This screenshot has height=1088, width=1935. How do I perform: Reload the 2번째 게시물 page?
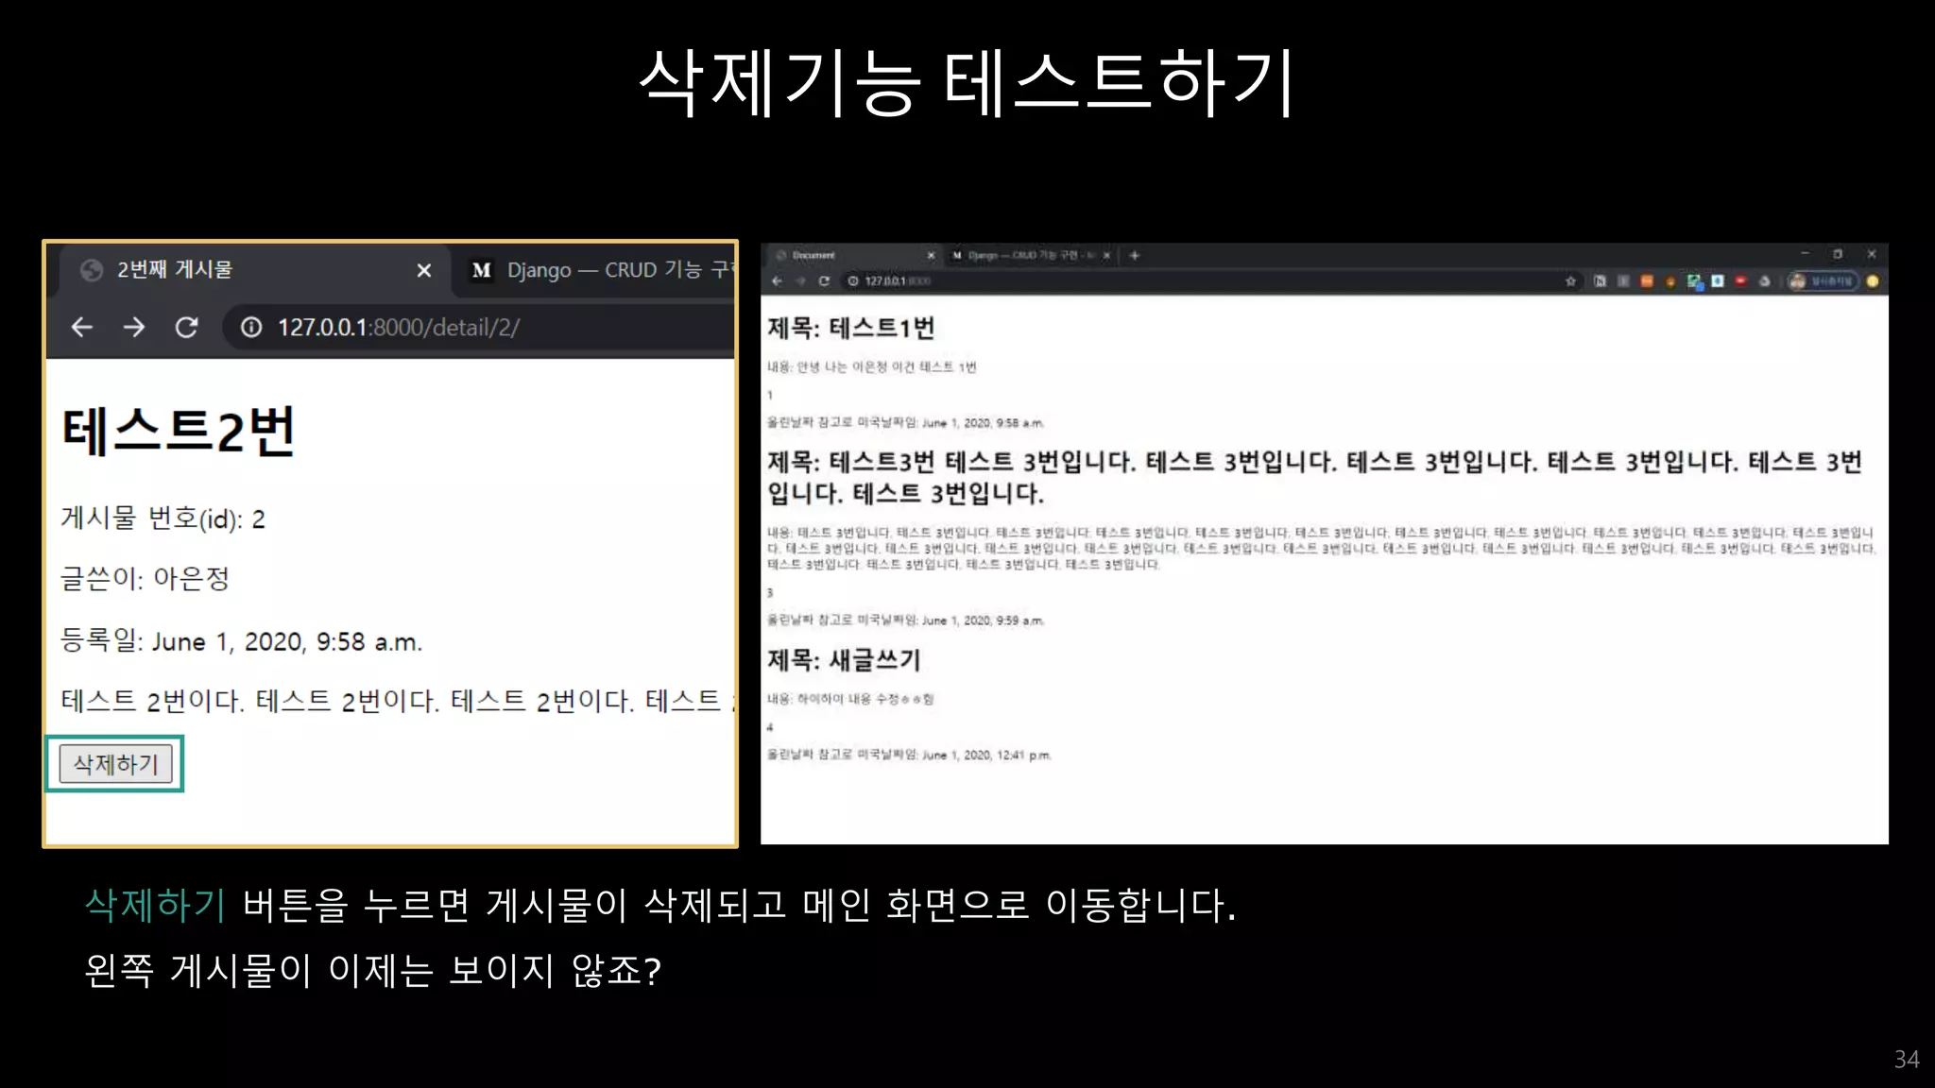(x=187, y=327)
